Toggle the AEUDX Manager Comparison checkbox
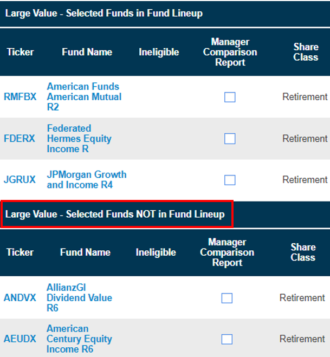Image resolution: width=330 pixels, height=357 pixels. (227, 339)
